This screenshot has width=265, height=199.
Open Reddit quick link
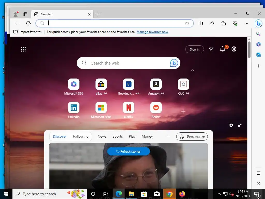[x=156, y=110]
